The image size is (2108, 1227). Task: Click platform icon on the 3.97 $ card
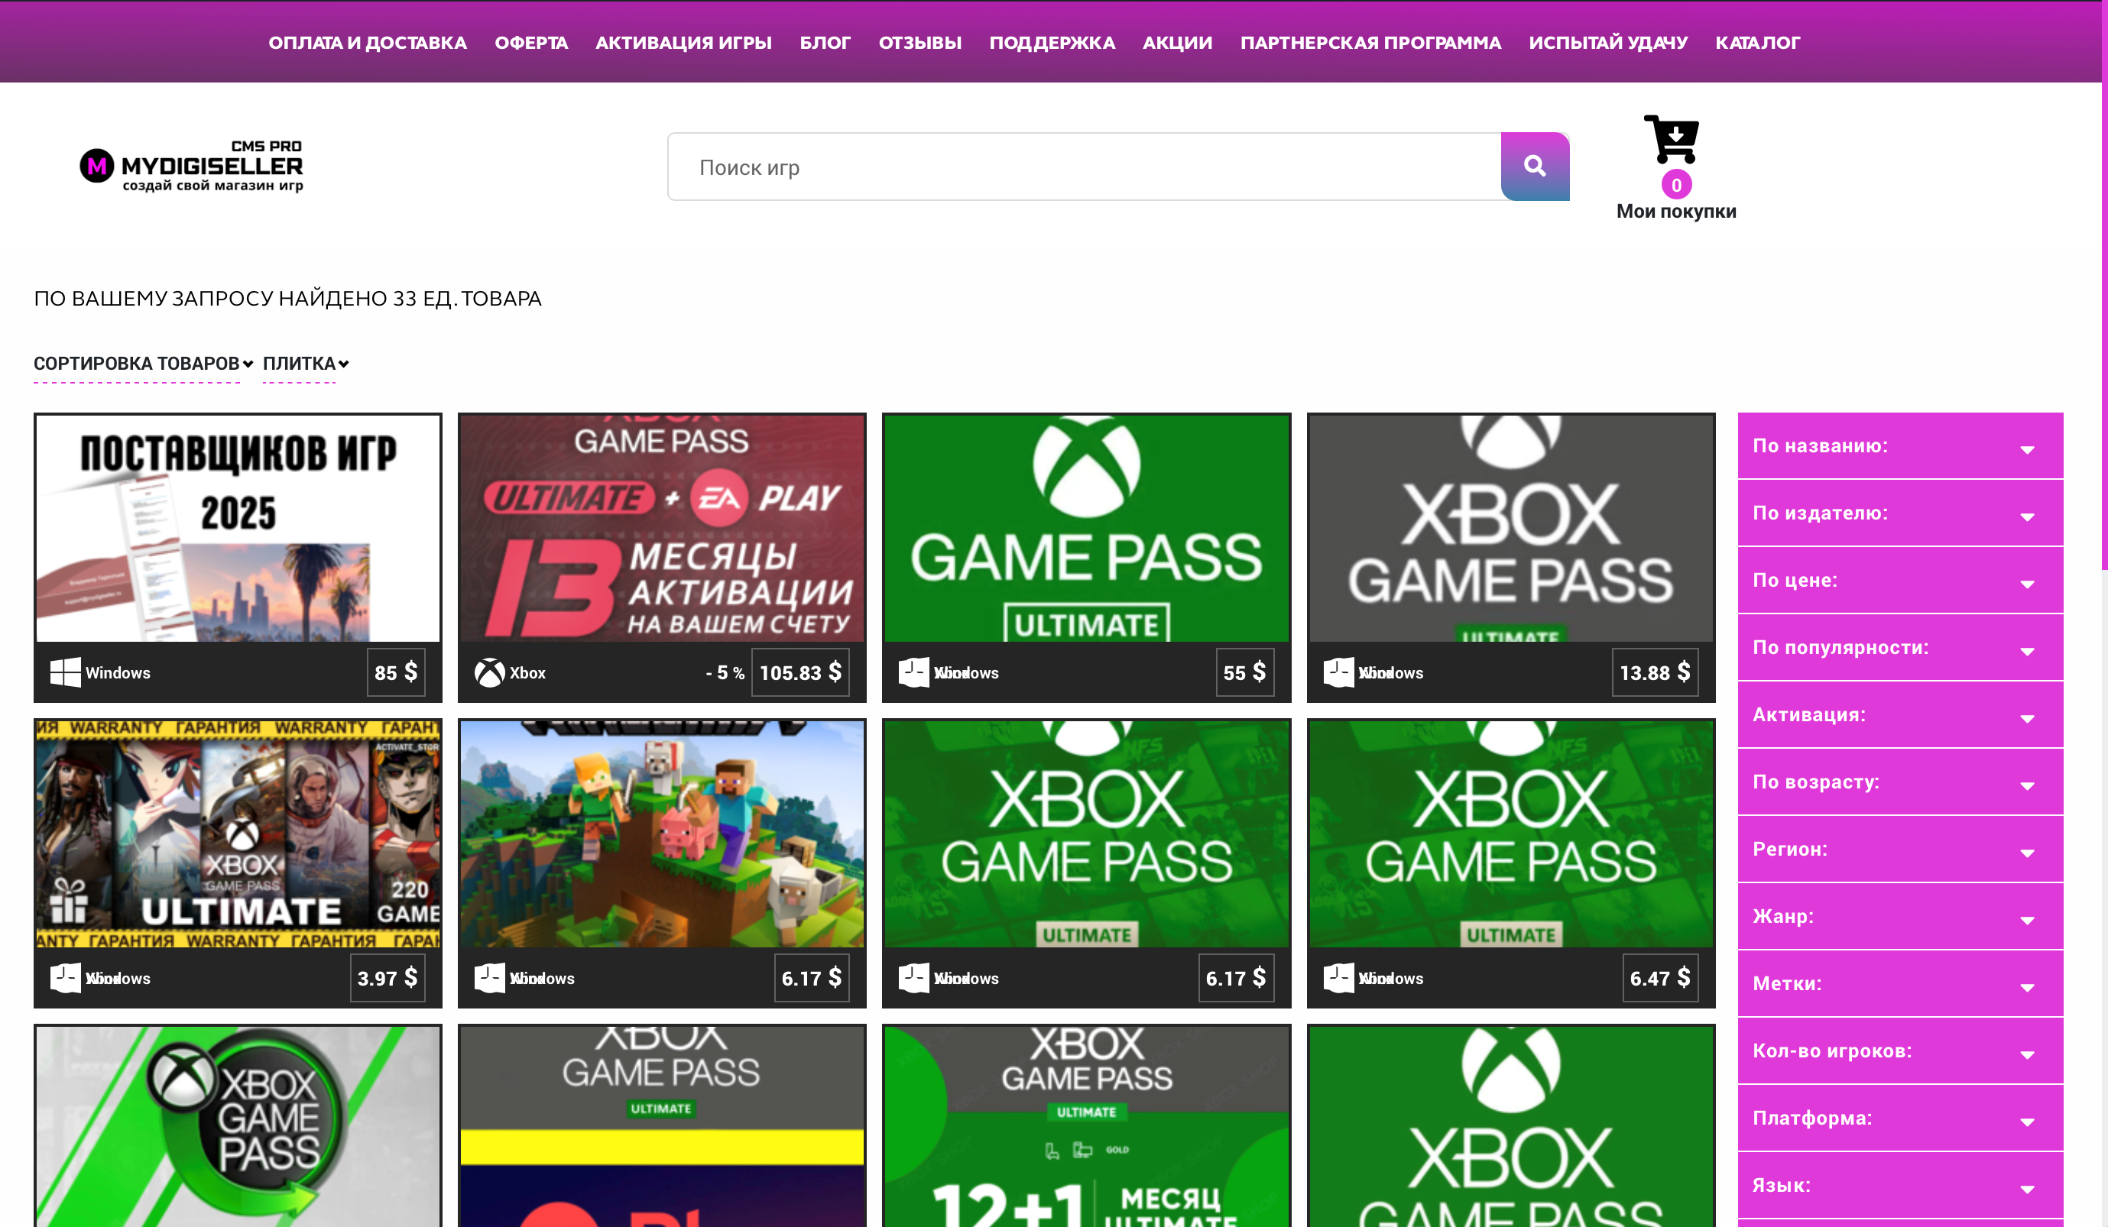(x=65, y=977)
